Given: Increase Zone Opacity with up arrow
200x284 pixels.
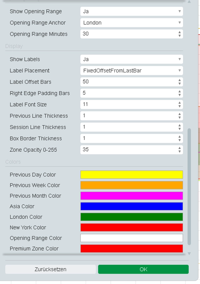Looking at the screenshot, I should click(x=180, y=148).
